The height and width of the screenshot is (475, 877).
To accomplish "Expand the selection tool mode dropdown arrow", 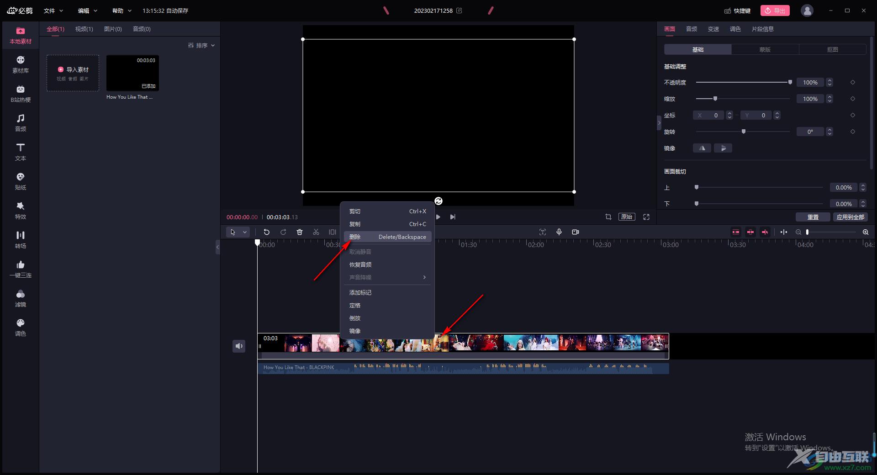I will pyautogui.click(x=245, y=232).
